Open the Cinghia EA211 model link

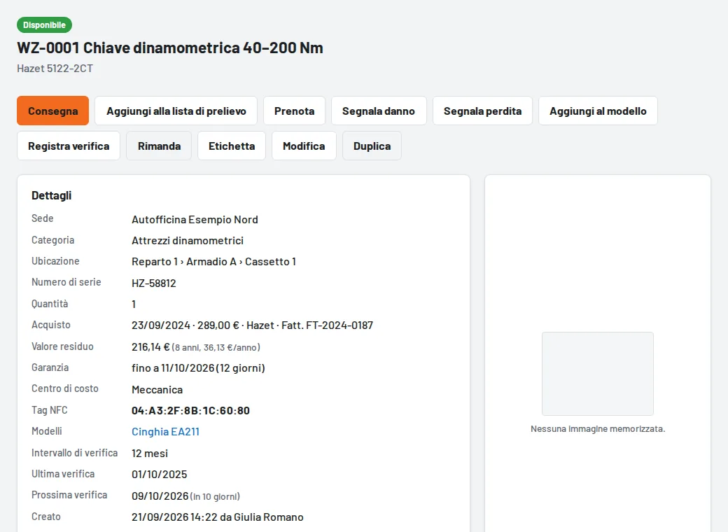[x=165, y=432]
